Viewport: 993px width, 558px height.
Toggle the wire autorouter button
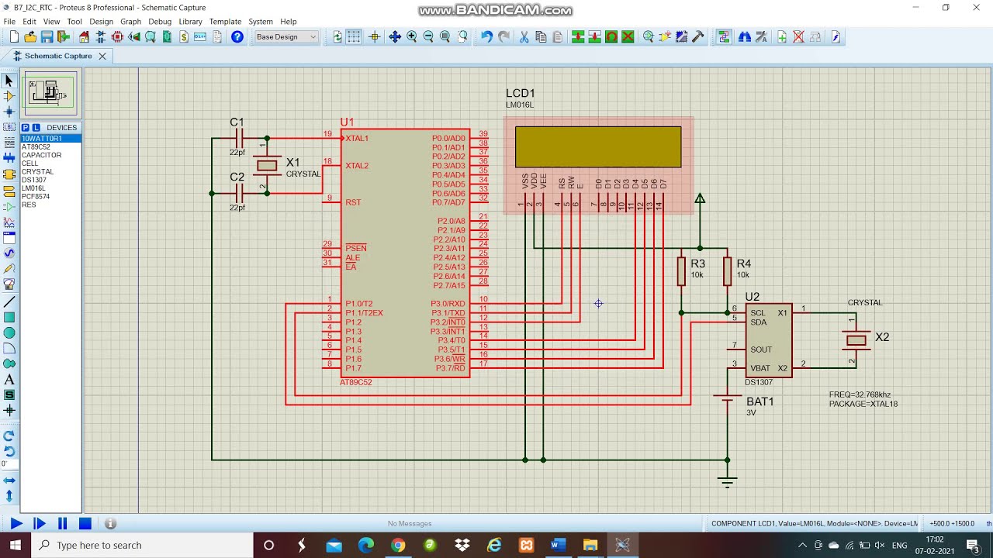click(724, 36)
